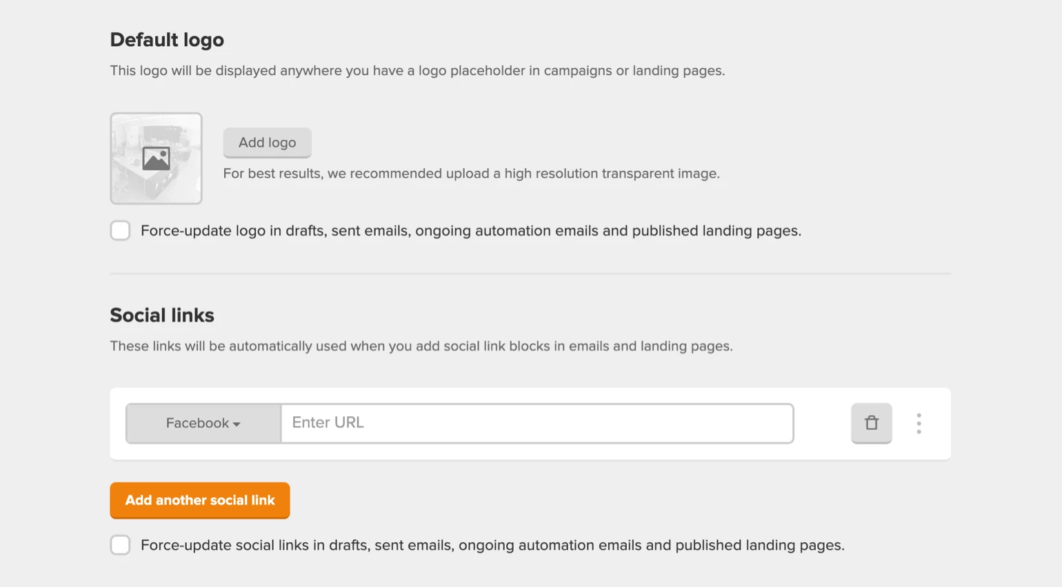Click the small caret arrow next to Facebook

(237, 424)
